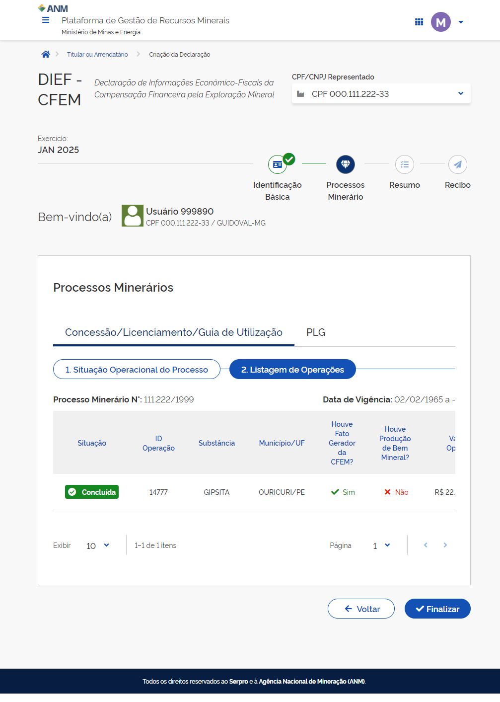Change the Exibir items-per-page dropdown
The image size is (500, 702).
pyautogui.click(x=98, y=546)
